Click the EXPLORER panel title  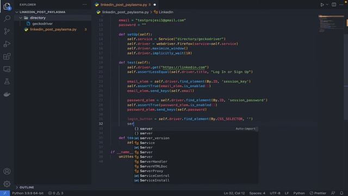[x=28, y=5]
